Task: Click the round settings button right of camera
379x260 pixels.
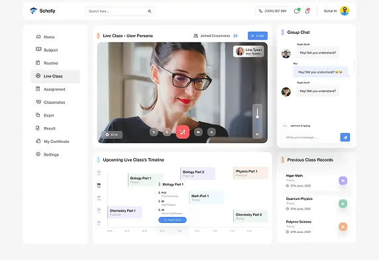Action: [211, 132]
